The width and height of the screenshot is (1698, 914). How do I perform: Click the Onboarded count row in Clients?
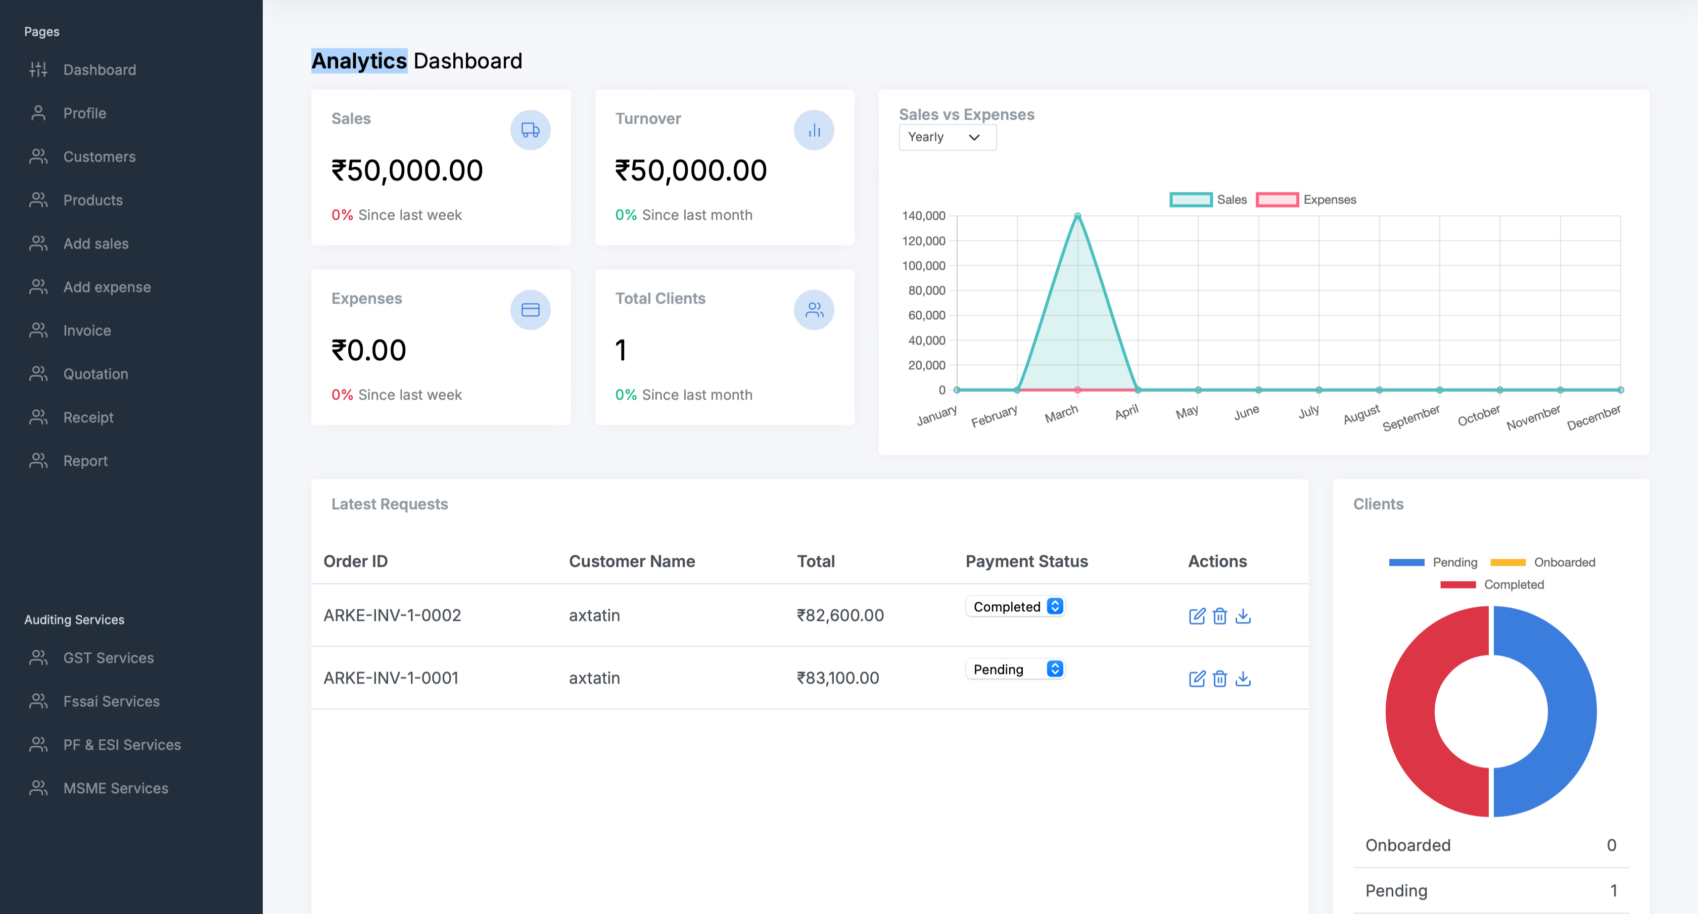pyautogui.click(x=1490, y=845)
